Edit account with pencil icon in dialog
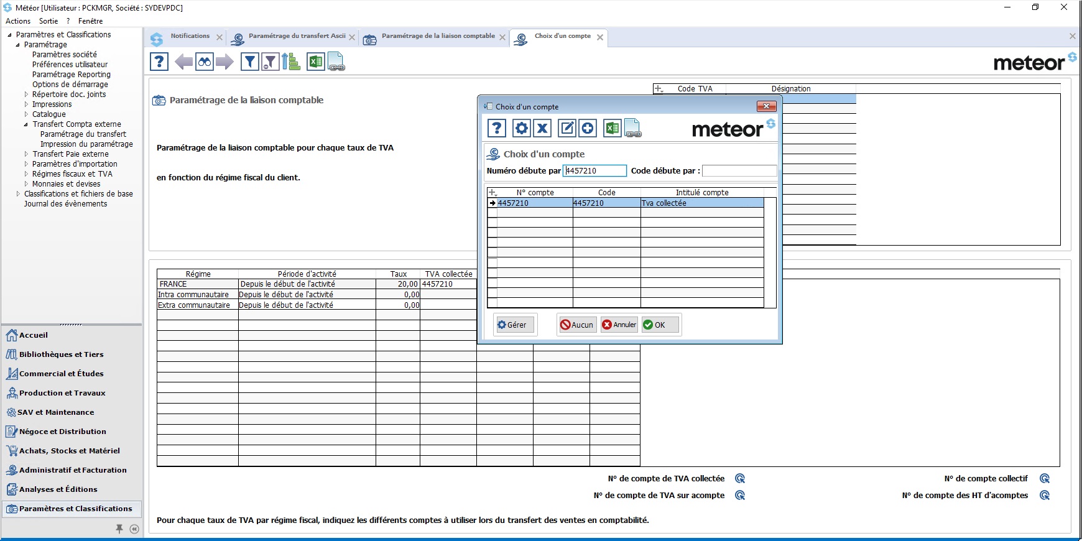1082x541 pixels. (x=567, y=128)
